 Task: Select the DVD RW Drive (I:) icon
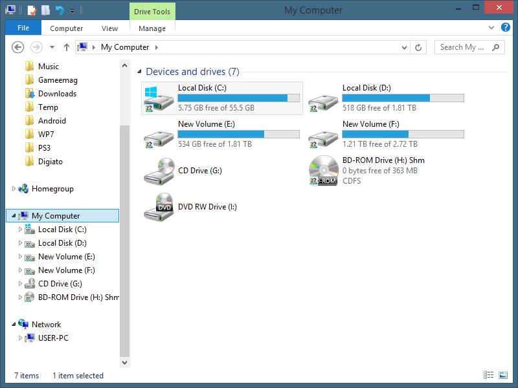coord(159,206)
